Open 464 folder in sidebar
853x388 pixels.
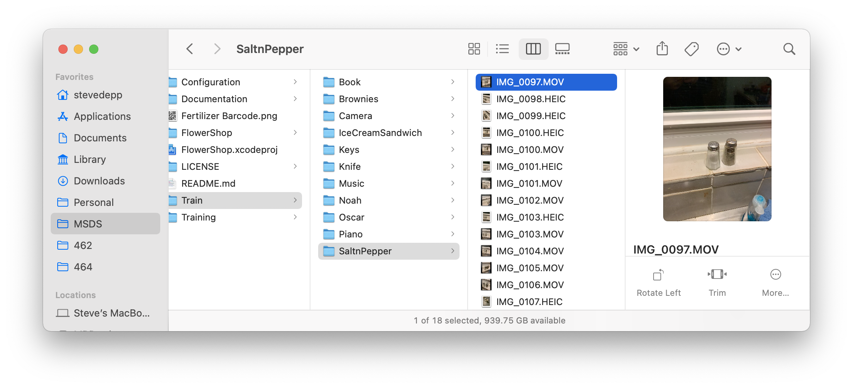click(x=105, y=267)
